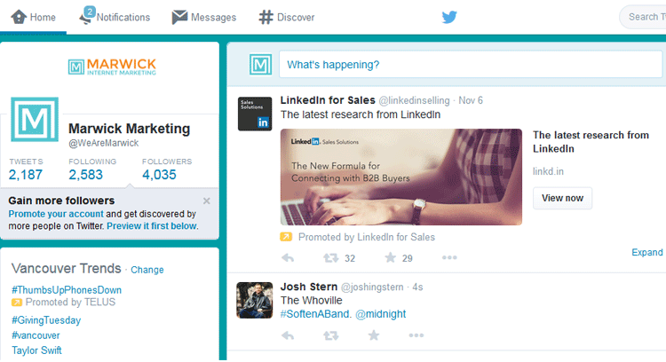
Task: Favorite the LinkedIn for Sales tweet
Action: [x=390, y=257]
